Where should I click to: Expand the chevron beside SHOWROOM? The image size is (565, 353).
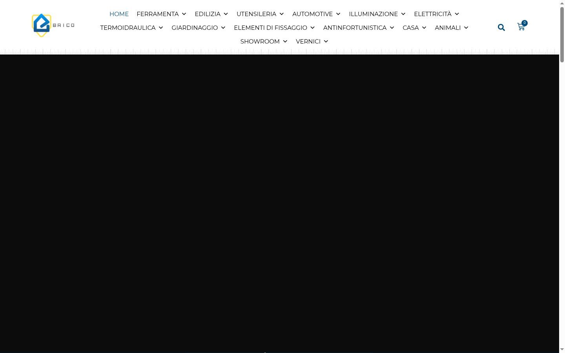click(285, 42)
